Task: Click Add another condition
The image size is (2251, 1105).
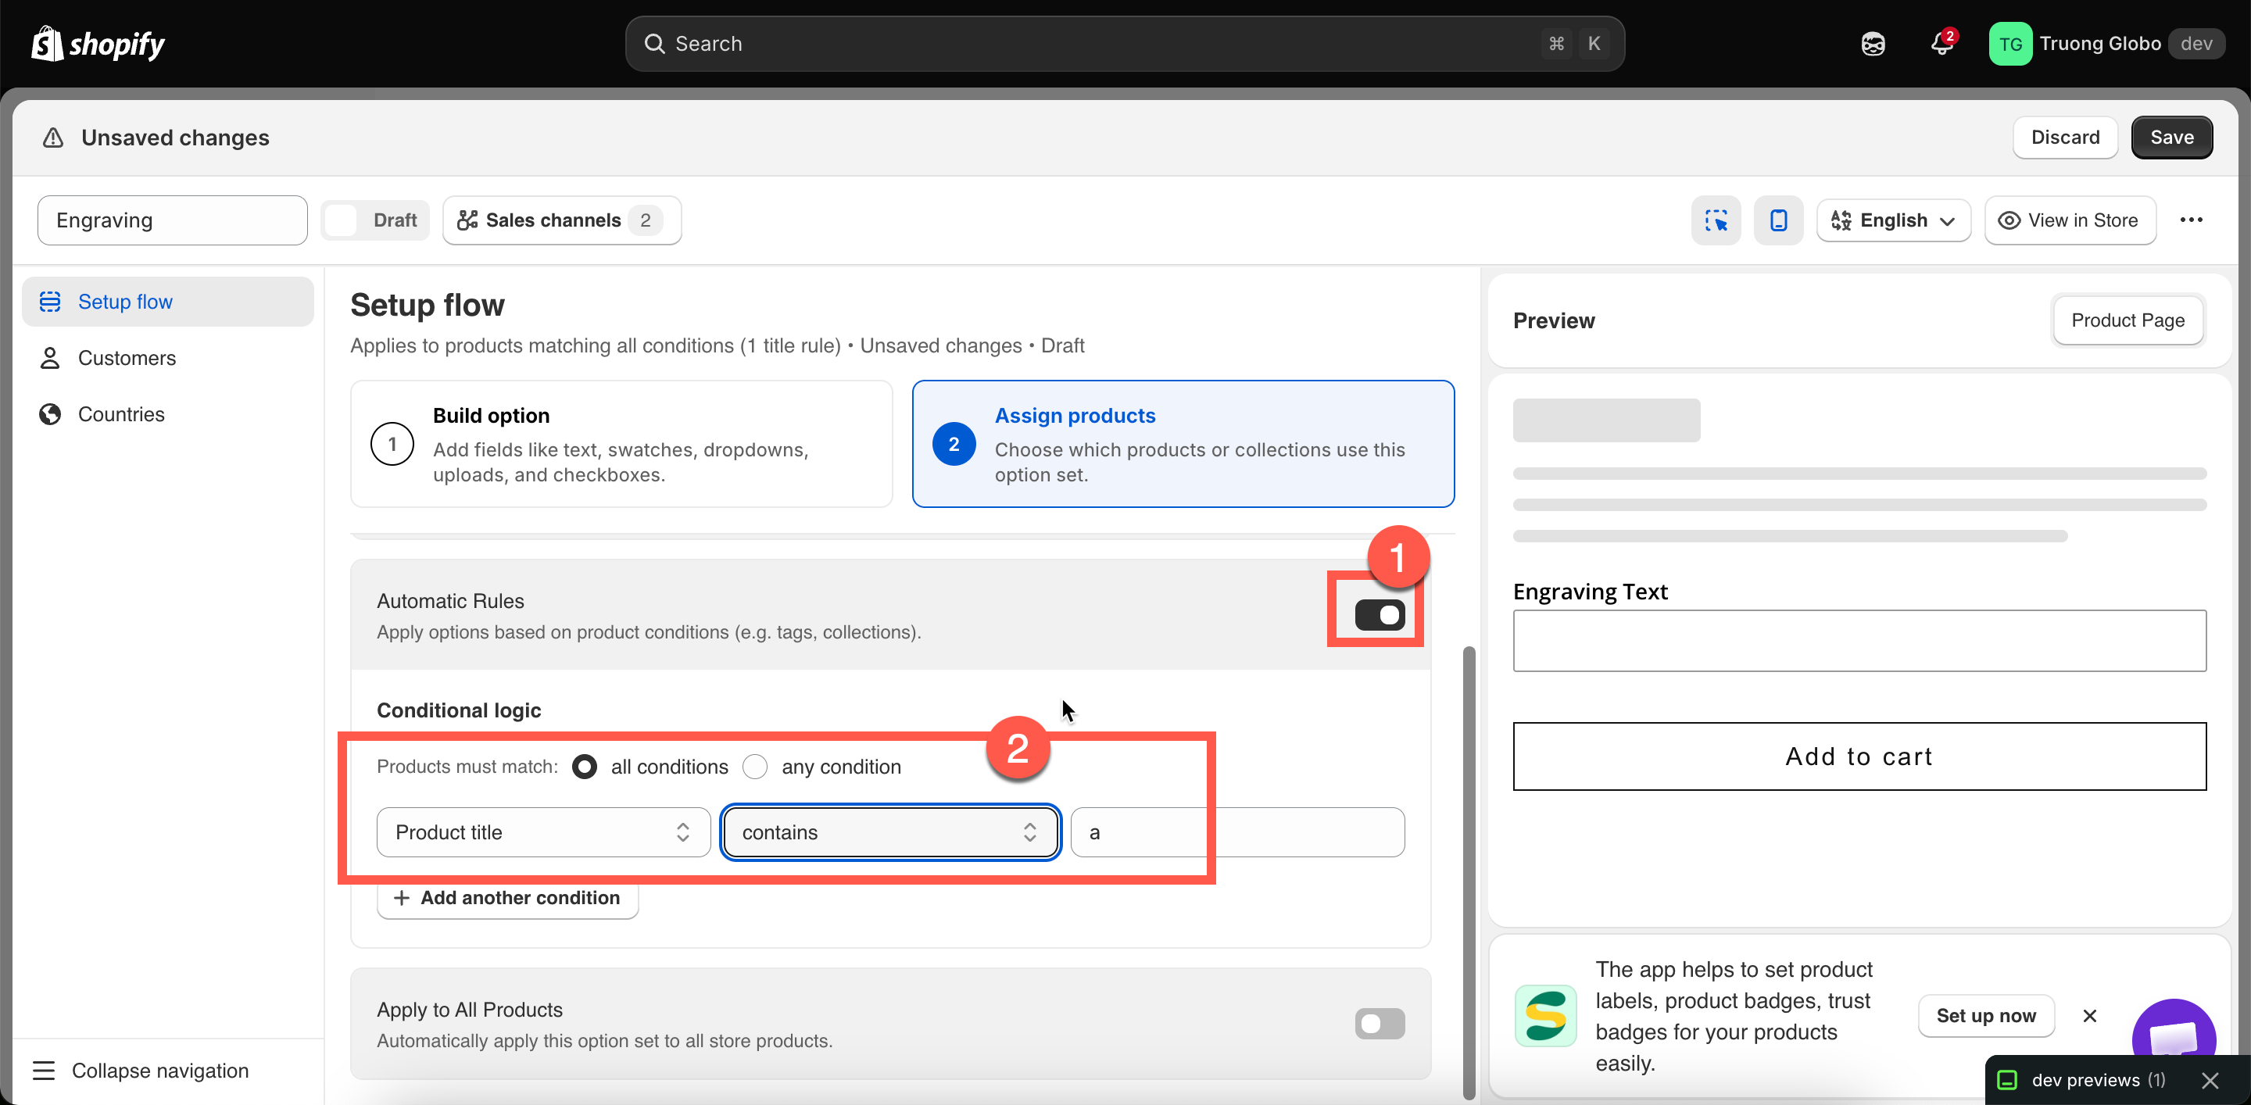Action: 506,898
